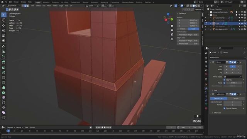
Task: Select the Shear tool
Action: (x=3, y=113)
